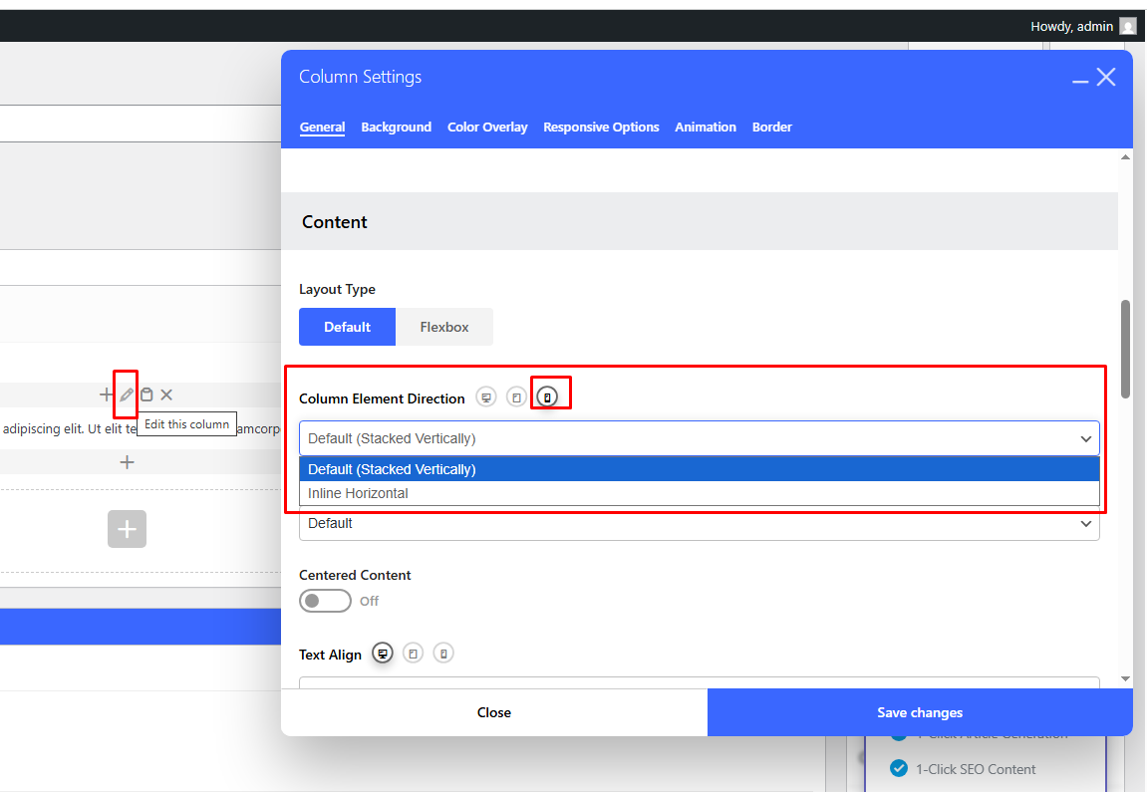The height and width of the screenshot is (792, 1147).
Task: Select desktop view for Column Element Direction
Action: pos(485,397)
